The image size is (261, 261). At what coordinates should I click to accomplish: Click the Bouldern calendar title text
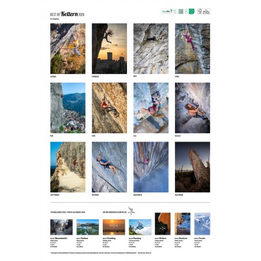tap(183, 238)
